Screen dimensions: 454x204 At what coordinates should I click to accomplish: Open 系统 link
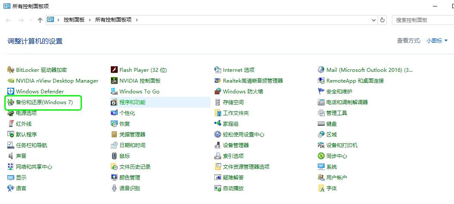coord(331,167)
